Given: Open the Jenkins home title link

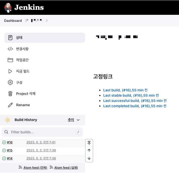Looking at the screenshot, I should (x=29, y=8).
